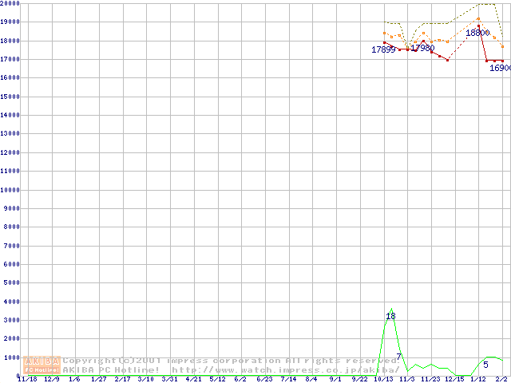511x383 pixels.
Task: Click the 20000 label on the y-axis
Action: tap(10, 3)
